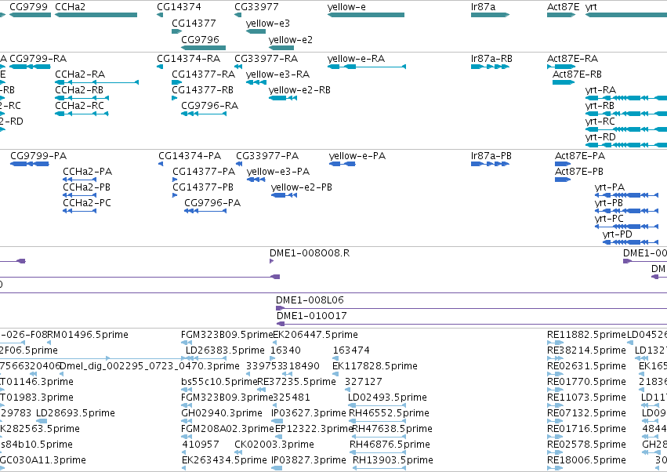The width and height of the screenshot is (667, 472).
Task: Select the CG14377 gene feature
Action: [177, 31]
